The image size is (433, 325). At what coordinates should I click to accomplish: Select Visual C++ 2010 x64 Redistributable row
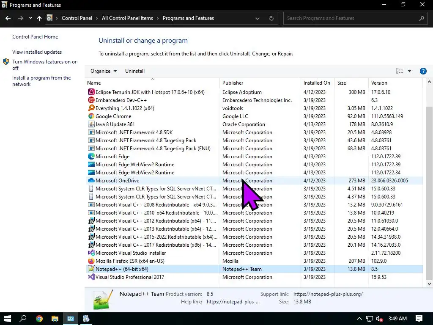254,213
